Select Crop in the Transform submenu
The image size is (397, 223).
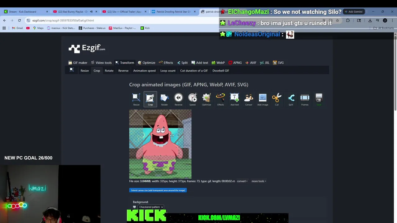click(97, 71)
